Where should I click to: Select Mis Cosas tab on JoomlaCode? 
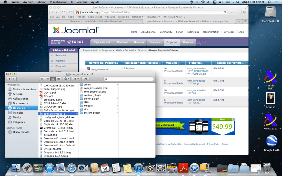pos(123,42)
